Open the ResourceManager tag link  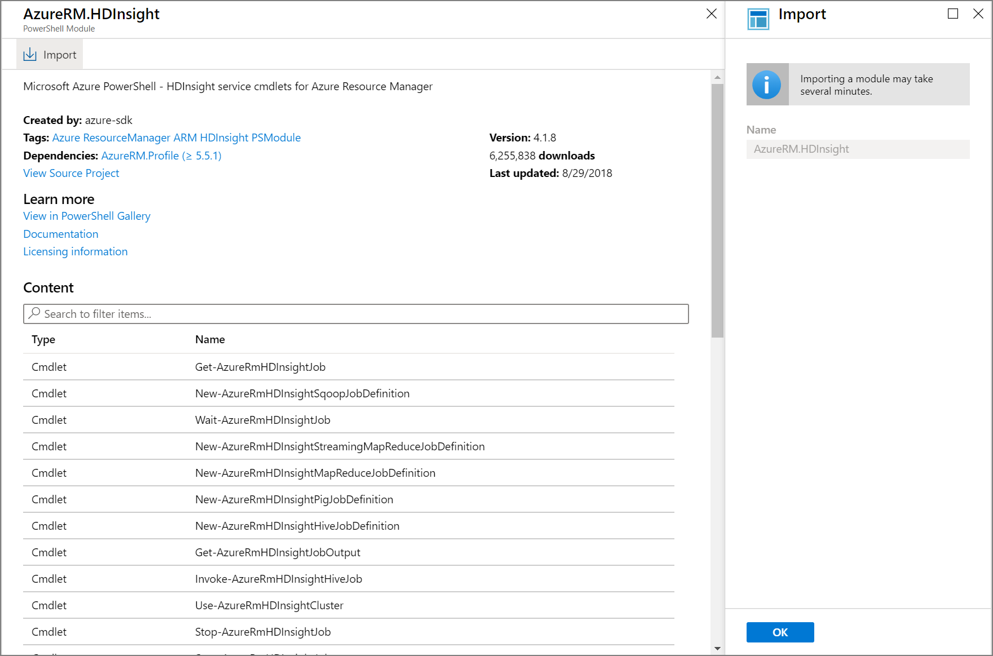(x=127, y=138)
